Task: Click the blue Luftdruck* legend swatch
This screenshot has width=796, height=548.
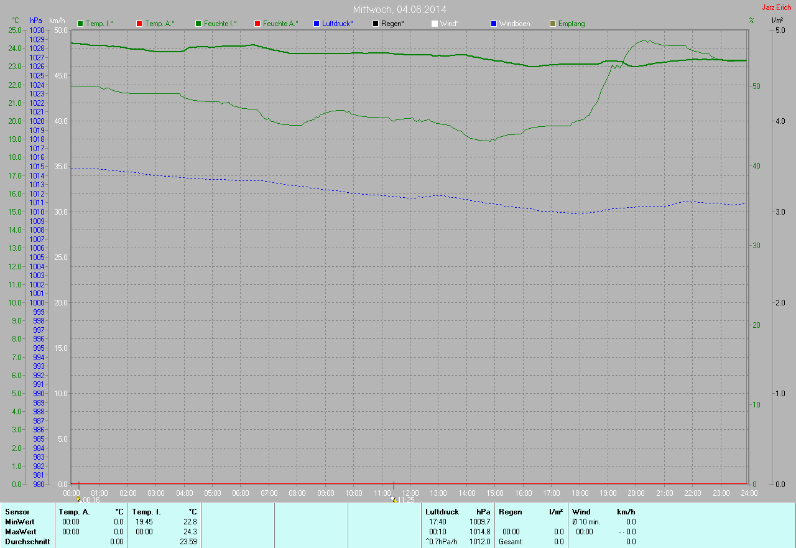Action: (x=317, y=24)
